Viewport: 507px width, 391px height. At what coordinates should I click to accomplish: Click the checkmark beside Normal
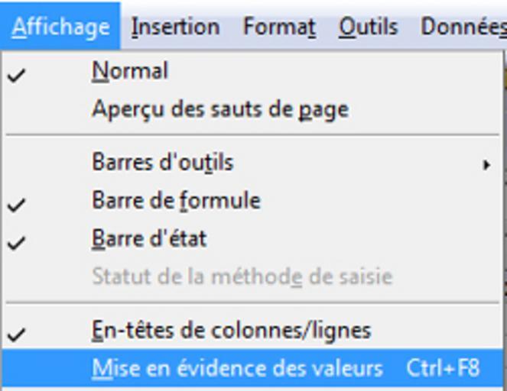click(17, 75)
